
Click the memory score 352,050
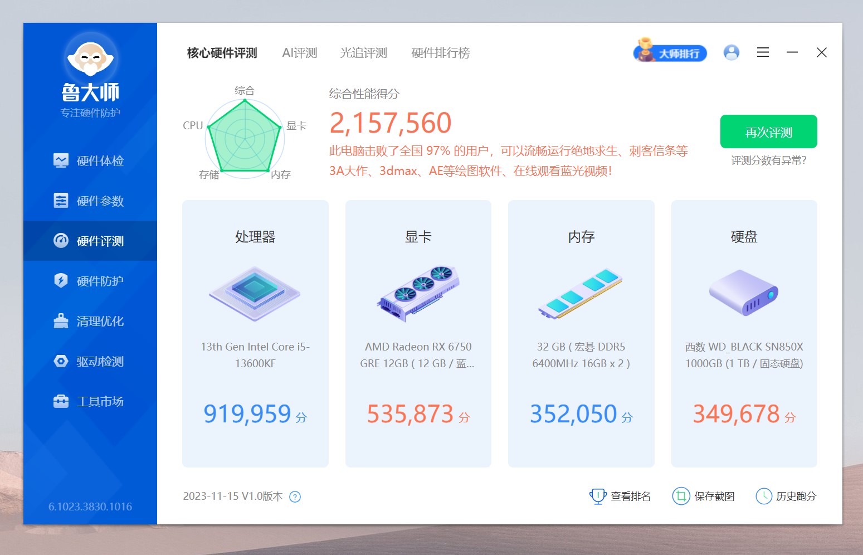[x=573, y=414]
